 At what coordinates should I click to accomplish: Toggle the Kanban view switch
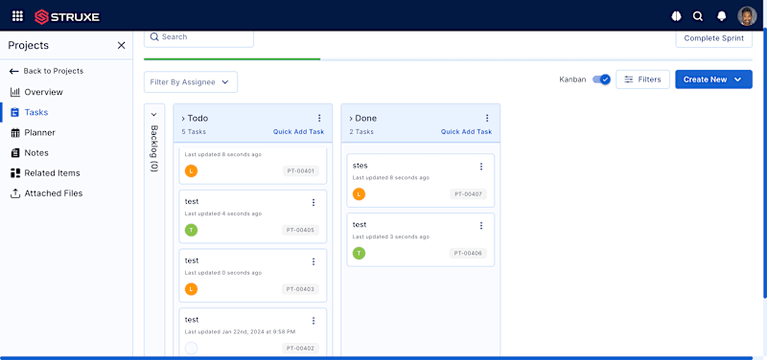point(601,79)
